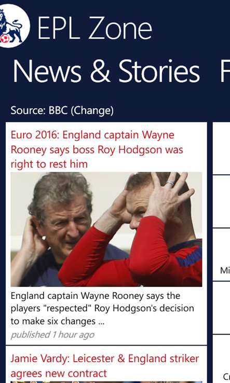The image size is (230, 383).
Task: Click the word 'Source:' label
Action: (x=28, y=111)
